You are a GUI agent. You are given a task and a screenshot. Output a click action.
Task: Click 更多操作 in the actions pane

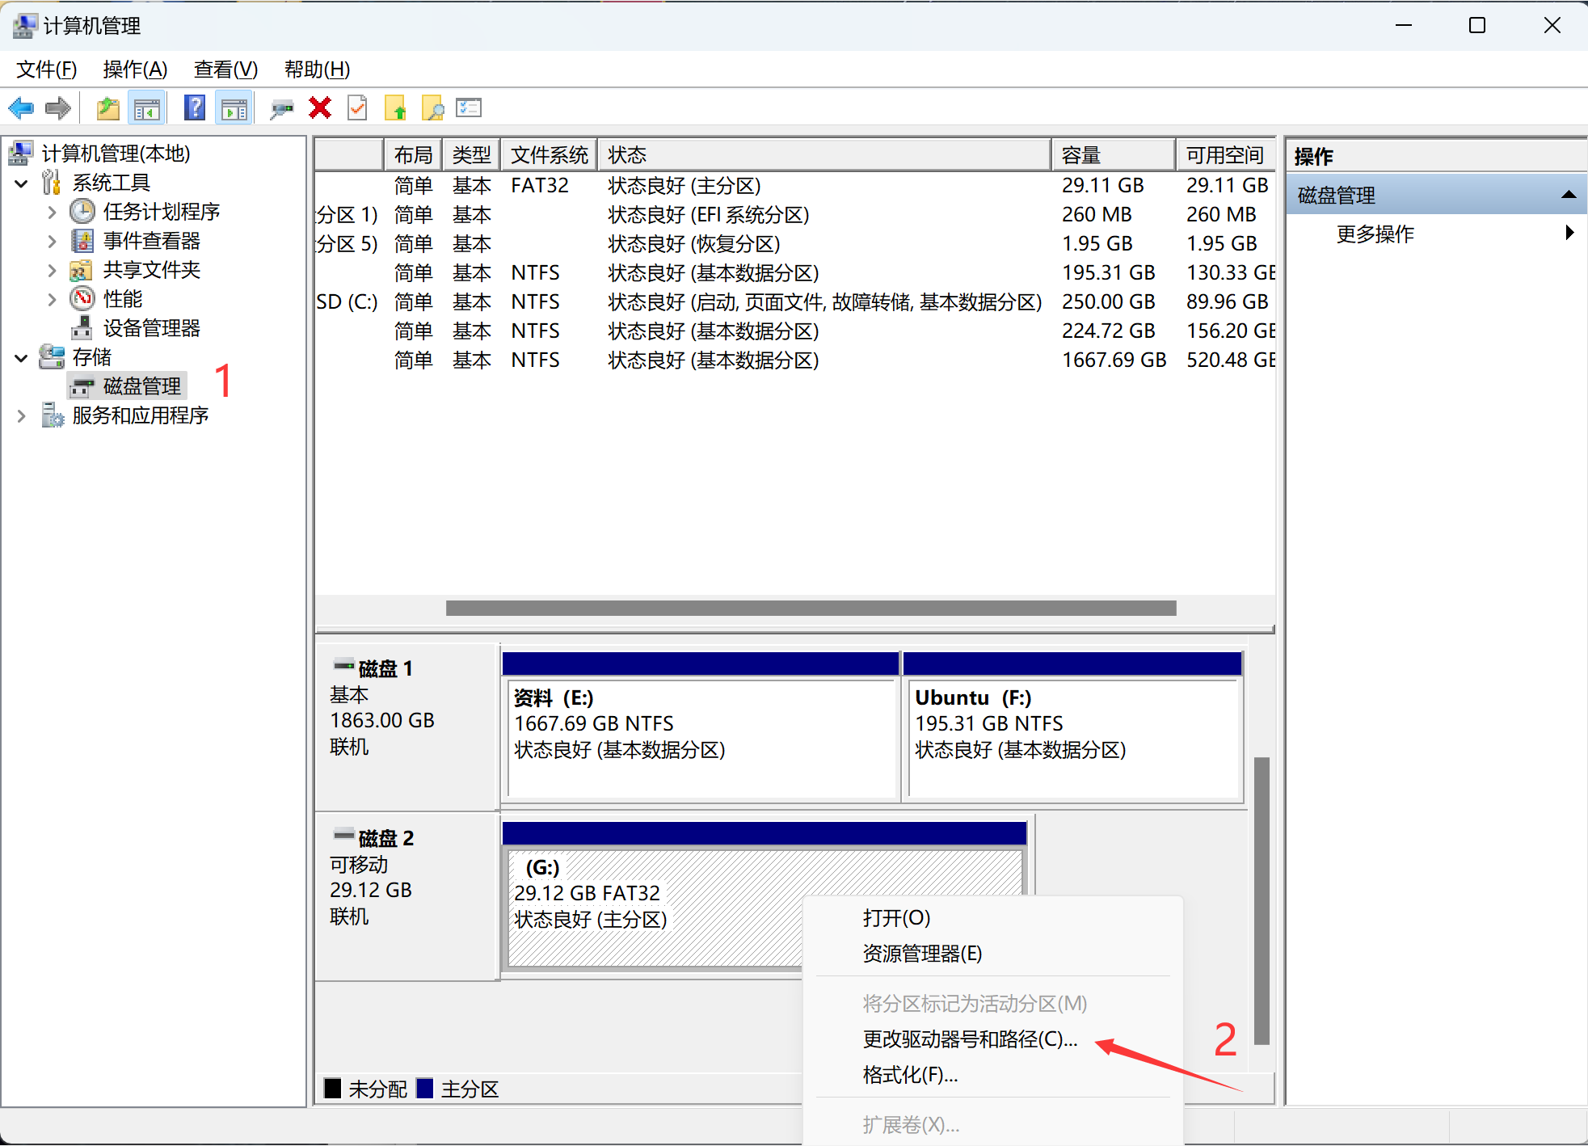pos(1375,234)
